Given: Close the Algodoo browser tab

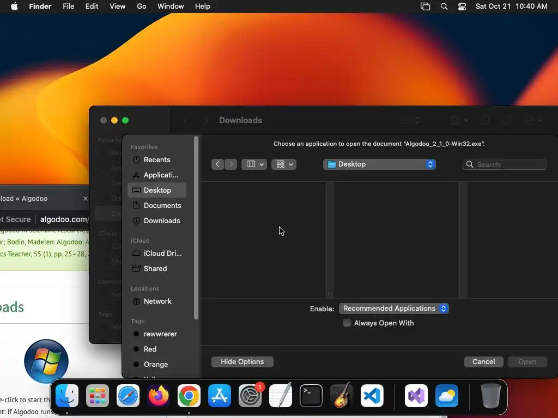Looking at the screenshot, I should [x=86, y=199].
